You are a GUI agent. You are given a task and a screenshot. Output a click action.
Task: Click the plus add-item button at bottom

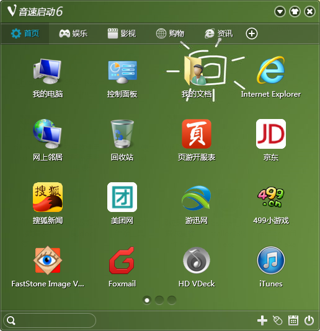(x=262, y=320)
